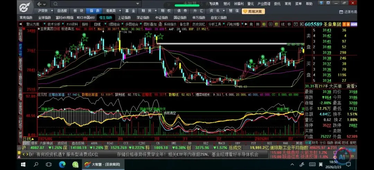374x170 pixels.
Task: Click 查看> link for big orders
Action: (x=351, y=86)
